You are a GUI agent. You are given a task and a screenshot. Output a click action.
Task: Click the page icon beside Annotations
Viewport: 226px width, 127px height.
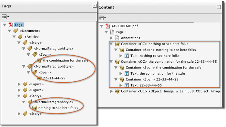click(117, 38)
